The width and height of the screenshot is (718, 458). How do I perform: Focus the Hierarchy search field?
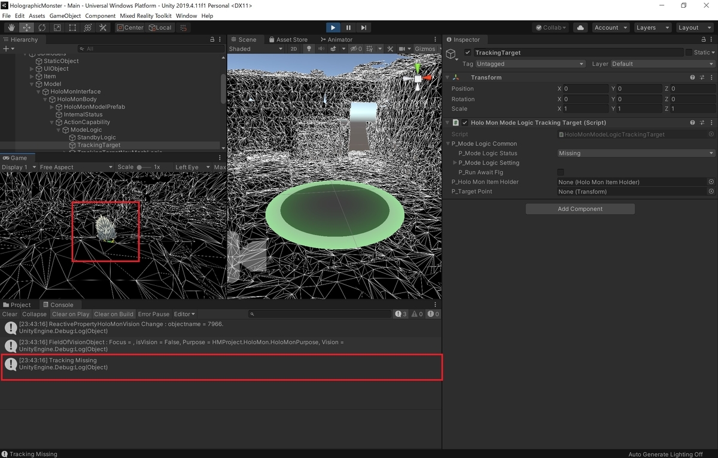tap(150, 48)
